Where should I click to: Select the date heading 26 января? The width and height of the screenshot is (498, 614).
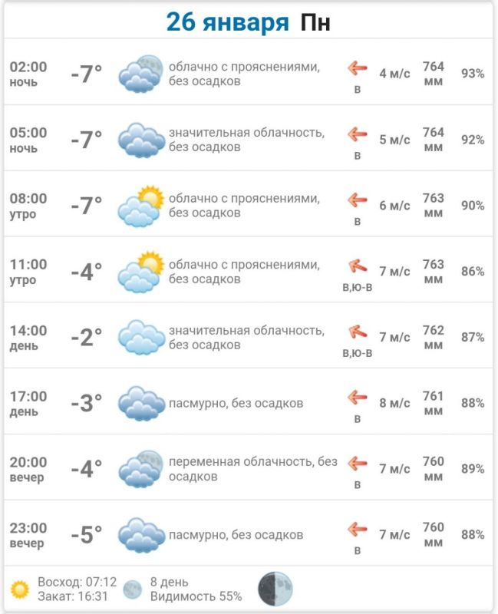coord(227,21)
